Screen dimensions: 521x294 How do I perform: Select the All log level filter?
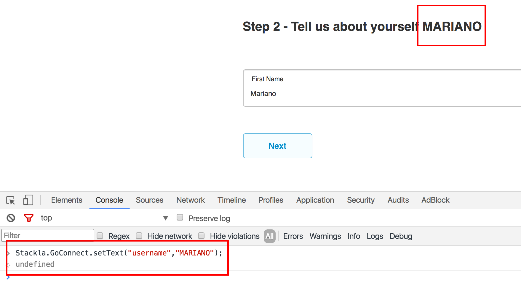(269, 236)
